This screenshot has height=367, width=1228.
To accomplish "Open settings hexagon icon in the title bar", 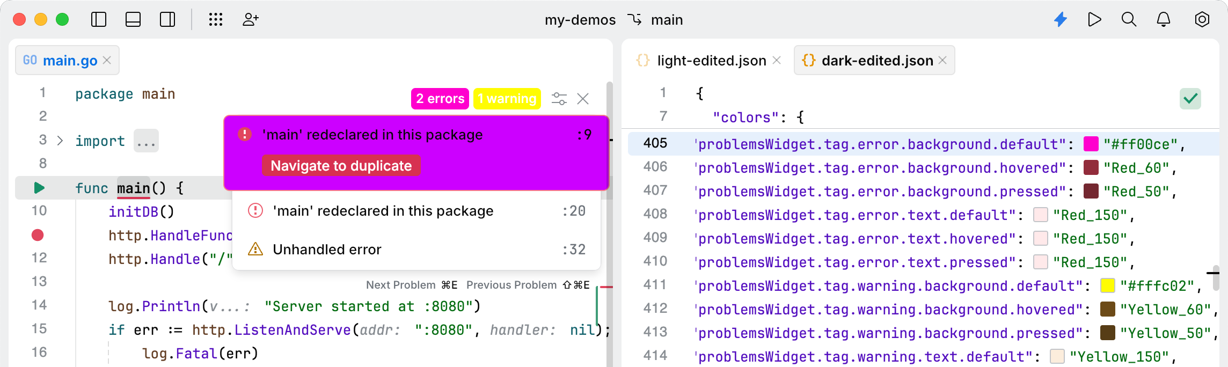I will click(x=1202, y=20).
